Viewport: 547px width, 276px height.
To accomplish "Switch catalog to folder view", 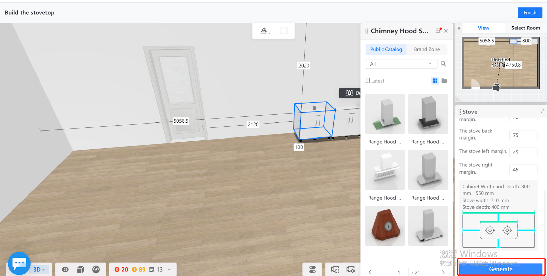I will 444,81.
